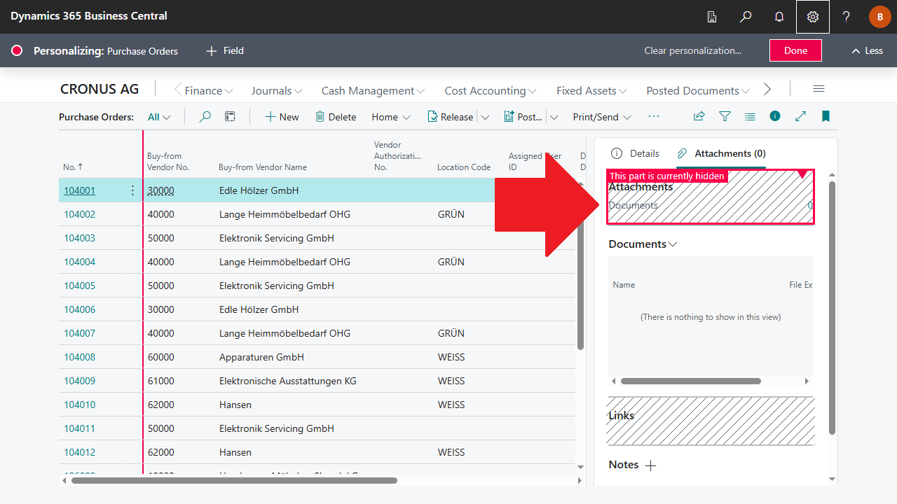Click the Post action

click(x=523, y=117)
